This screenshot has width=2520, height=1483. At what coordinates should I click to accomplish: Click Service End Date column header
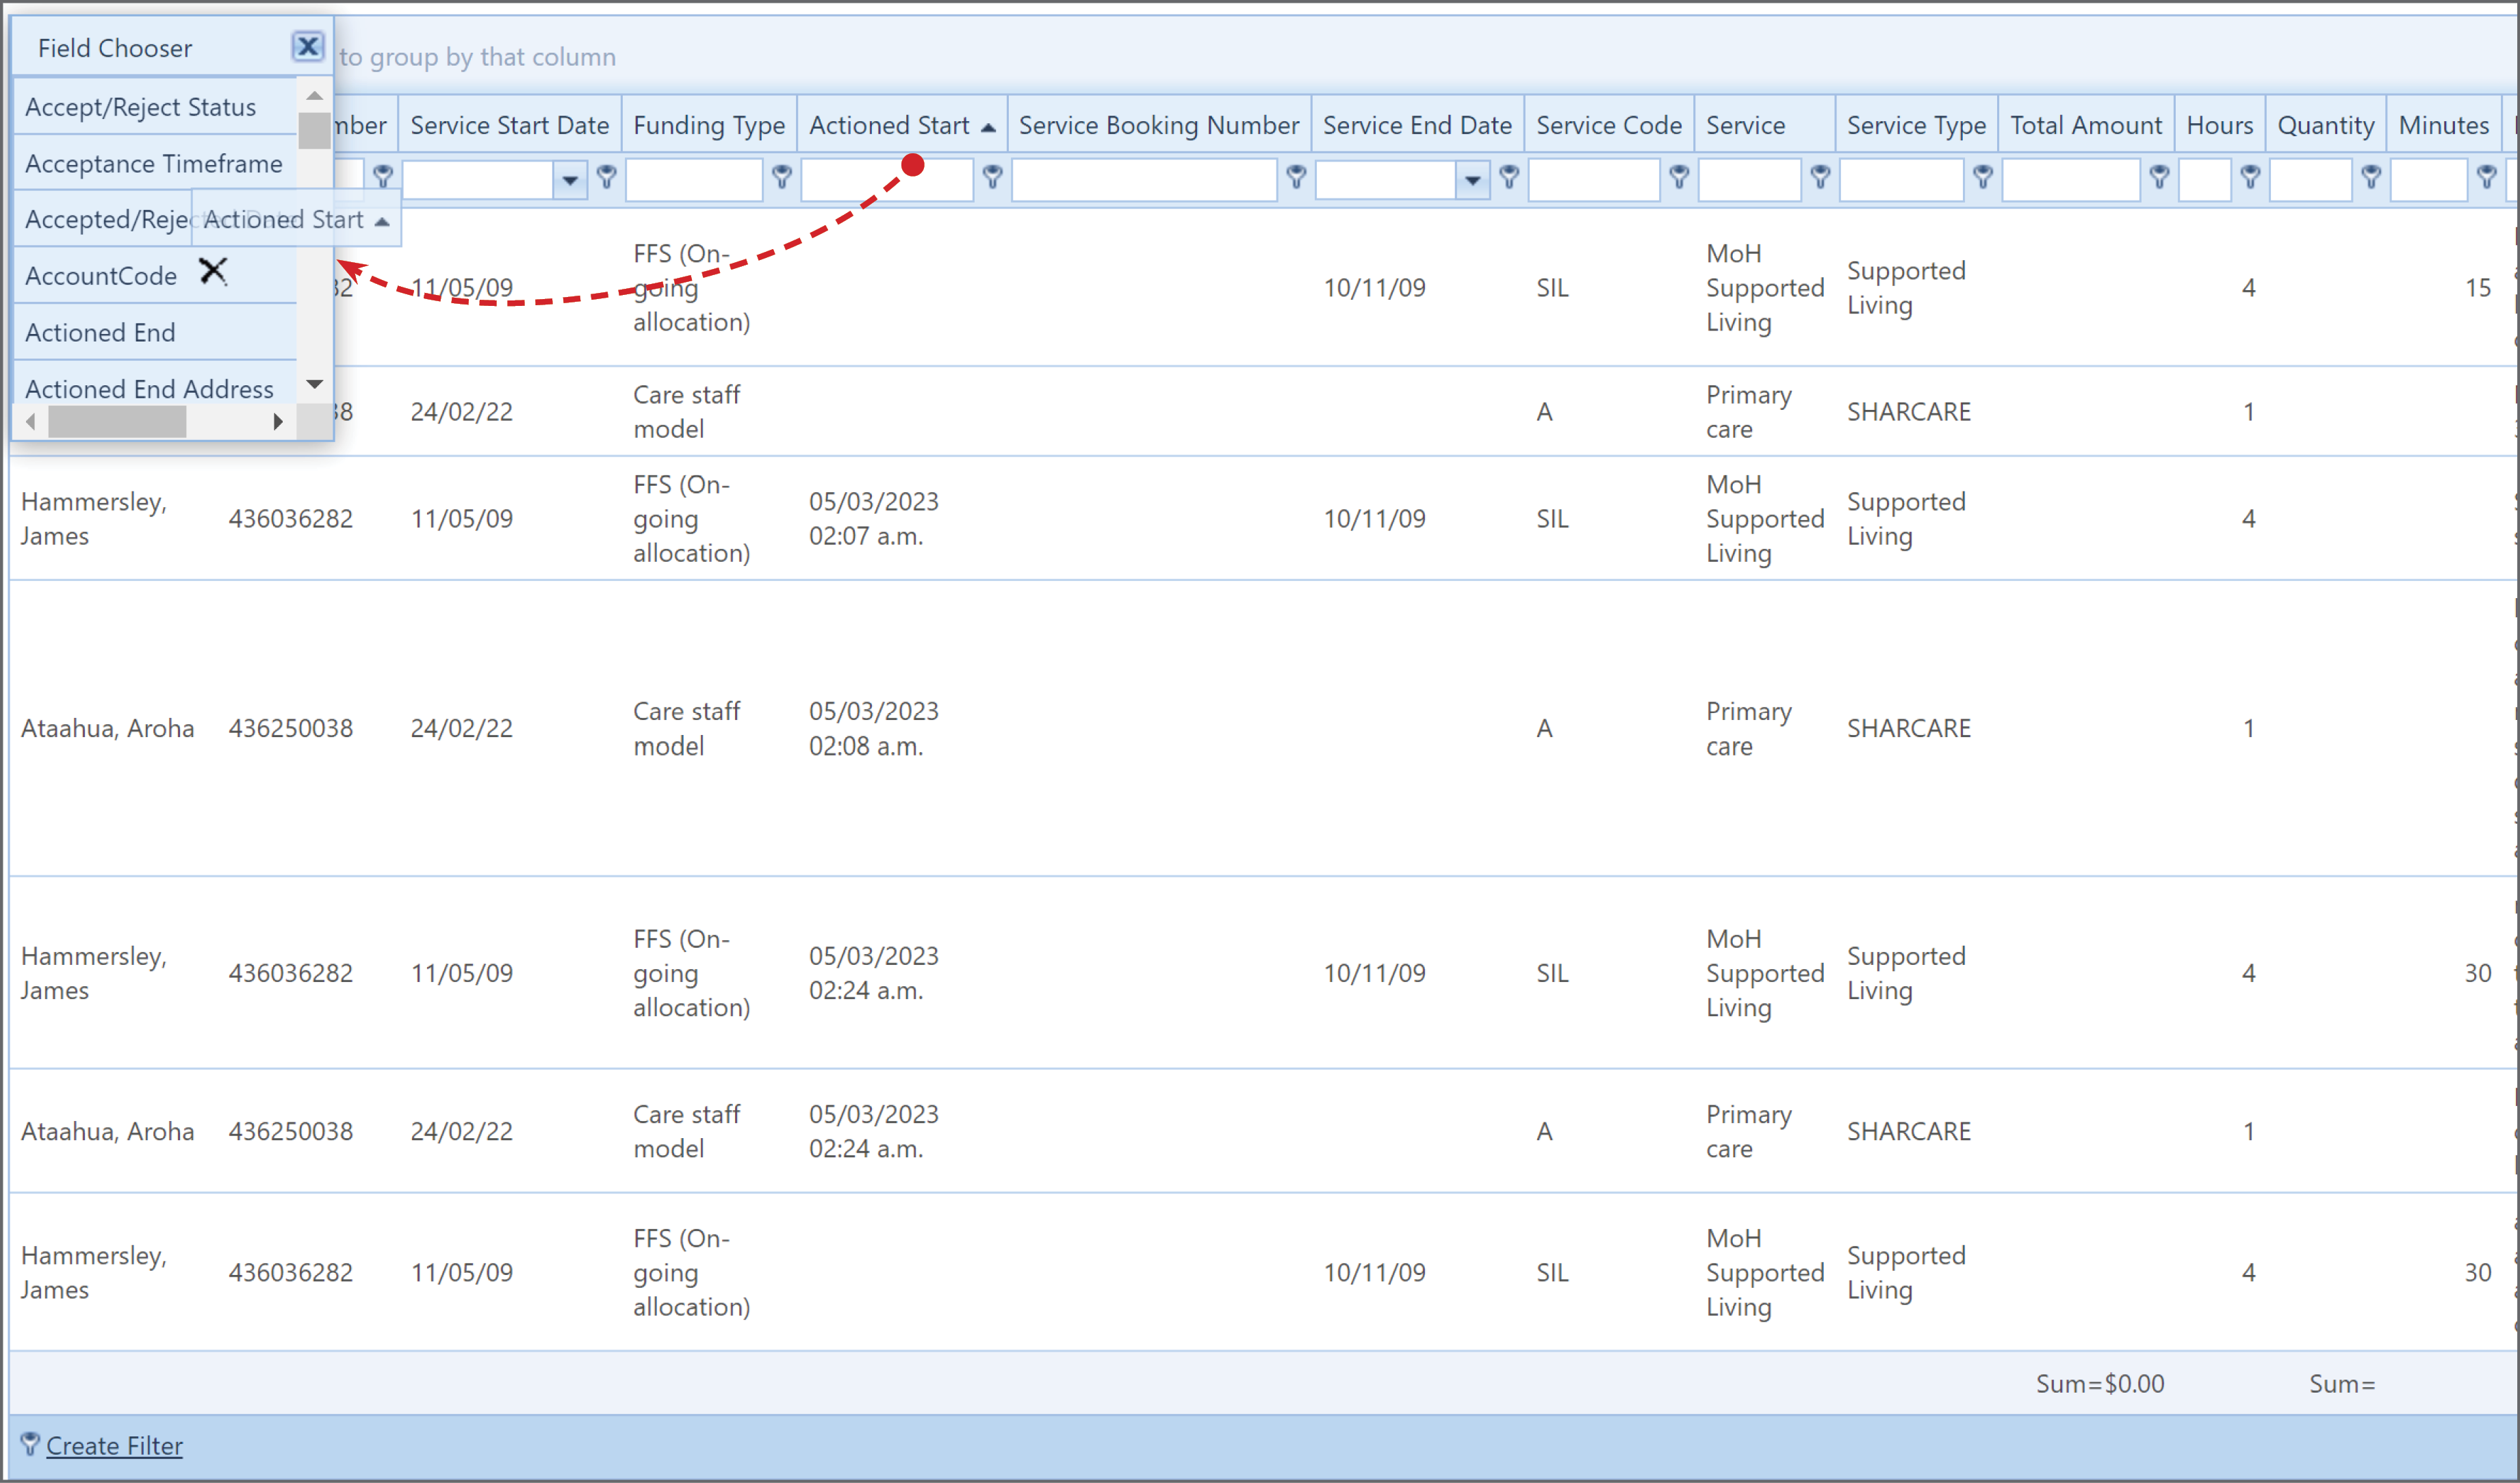point(1417,125)
